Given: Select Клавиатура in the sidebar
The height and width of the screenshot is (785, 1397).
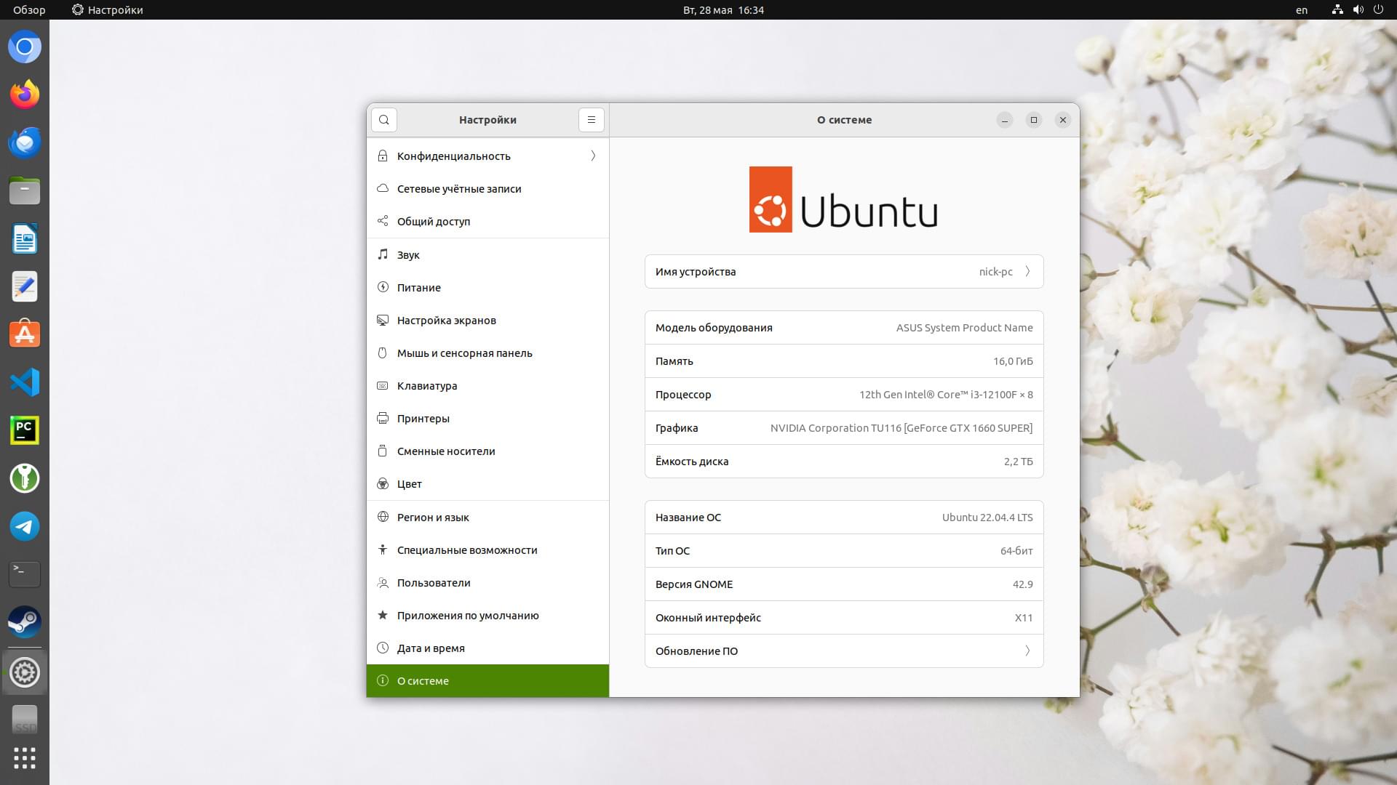Looking at the screenshot, I should 487,385.
